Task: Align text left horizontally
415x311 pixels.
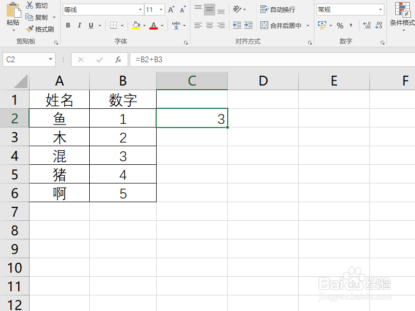Action: click(198, 25)
